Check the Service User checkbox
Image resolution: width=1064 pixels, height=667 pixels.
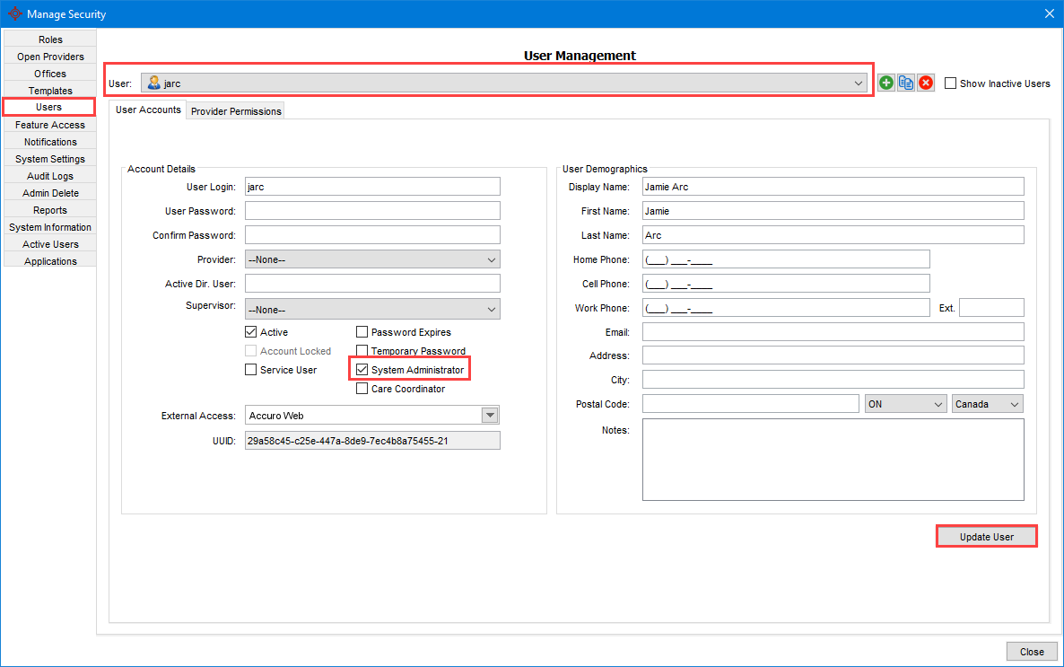coord(250,369)
